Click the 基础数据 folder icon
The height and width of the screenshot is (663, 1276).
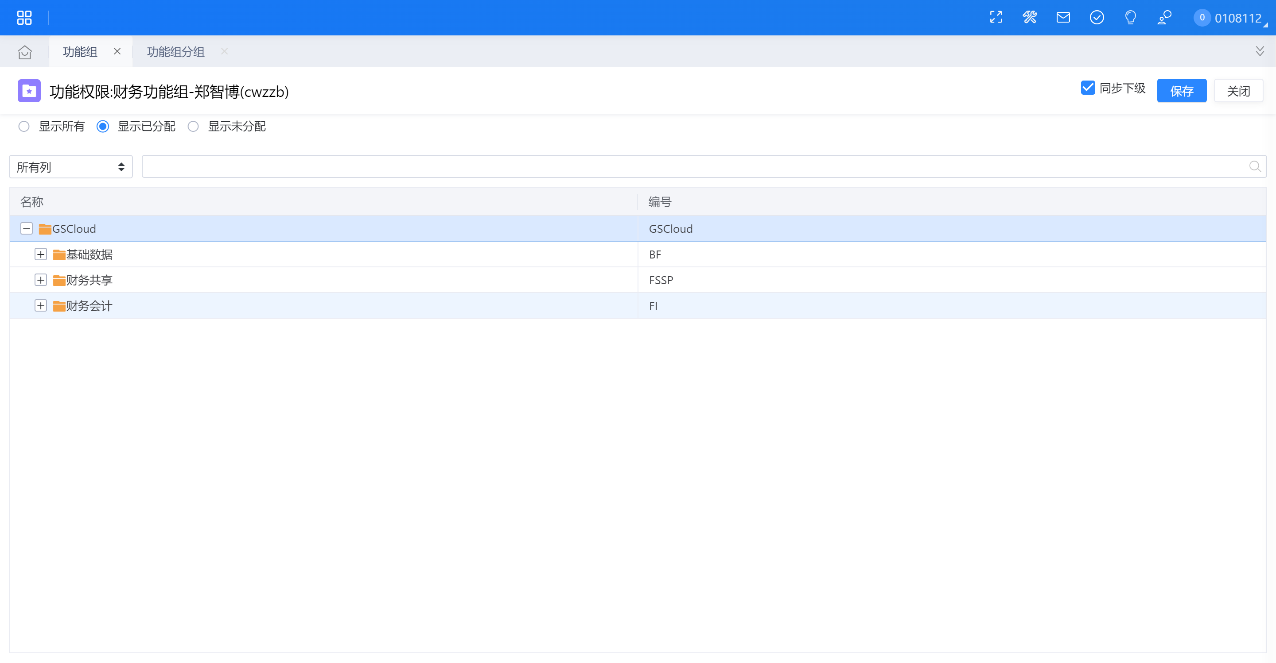point(59,255)
